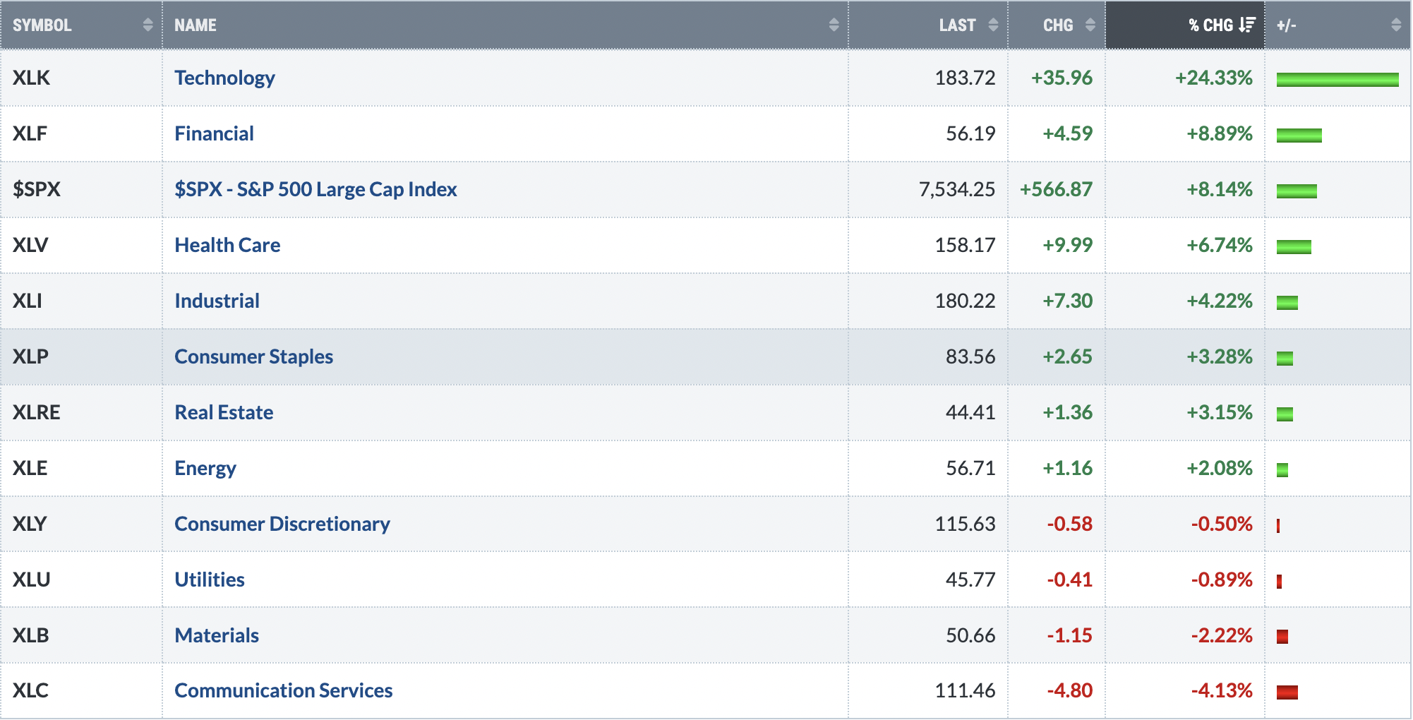Open Communication Services sector link

tap(283, 690)
